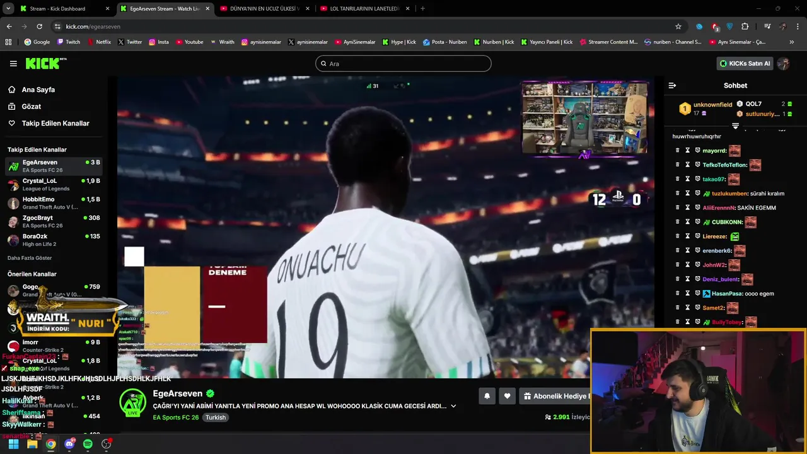This screenshot has height=454, width=807.
Task: Open the tab search dropdown arrow
Action: [x=8, y=9]
